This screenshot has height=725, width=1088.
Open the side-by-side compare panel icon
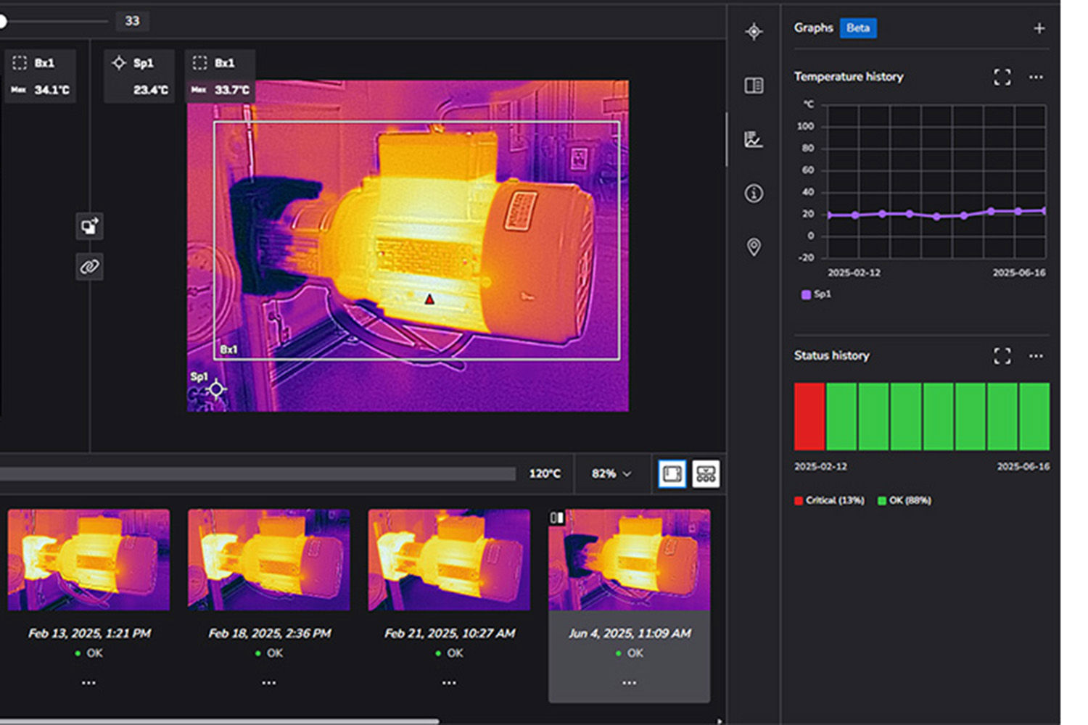pos(754,86)
